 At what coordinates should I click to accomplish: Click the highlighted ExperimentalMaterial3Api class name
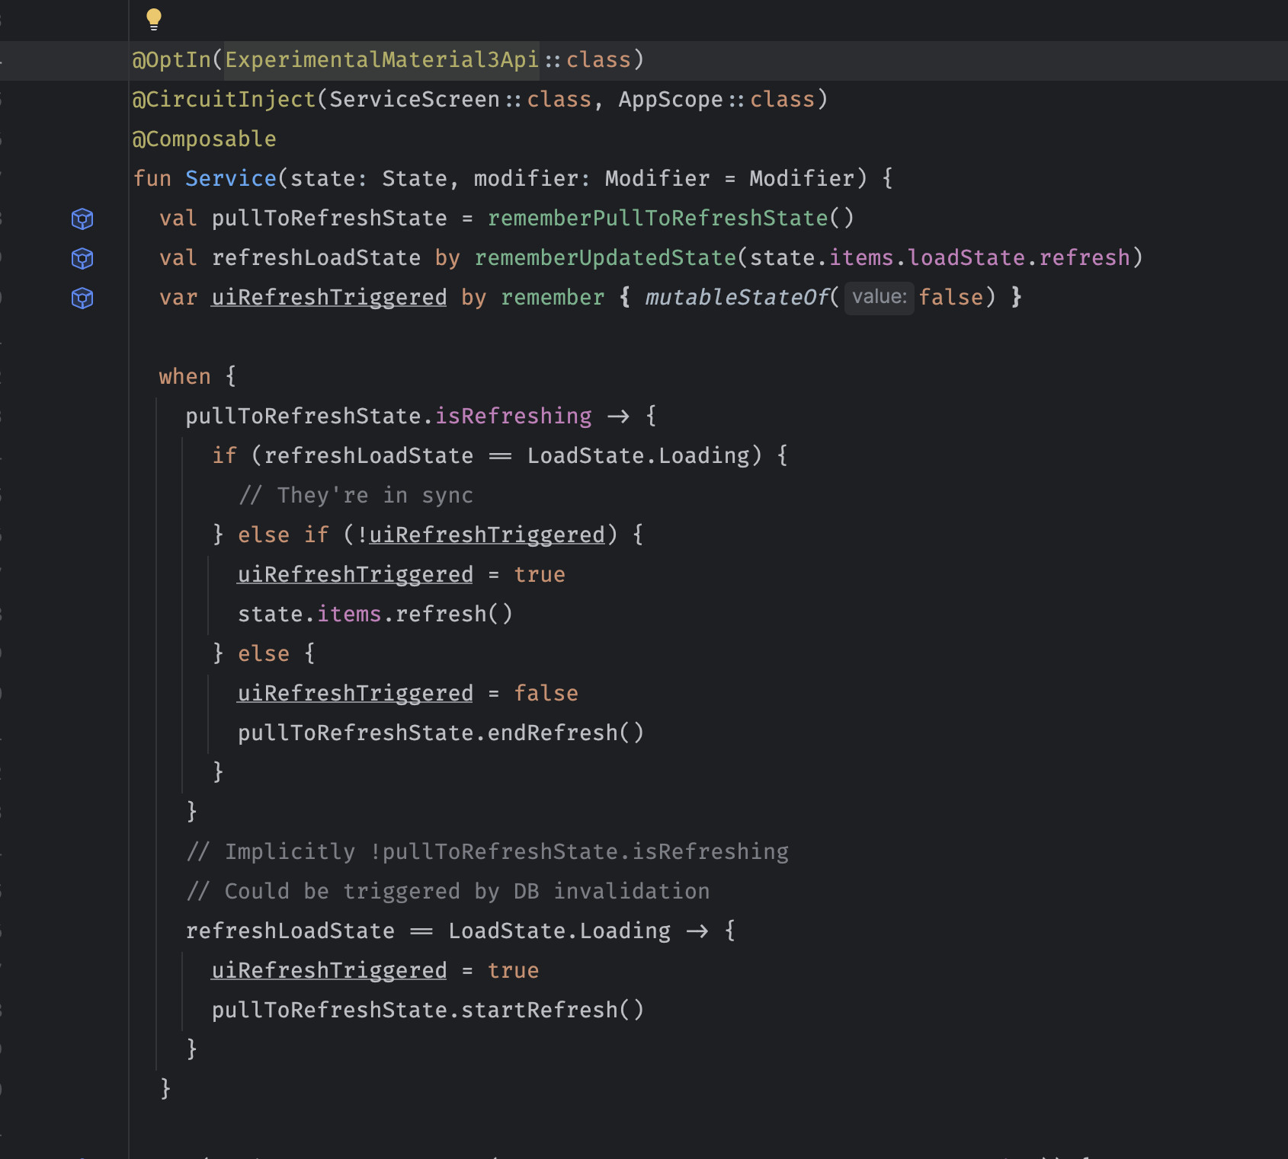coord(381,60)
